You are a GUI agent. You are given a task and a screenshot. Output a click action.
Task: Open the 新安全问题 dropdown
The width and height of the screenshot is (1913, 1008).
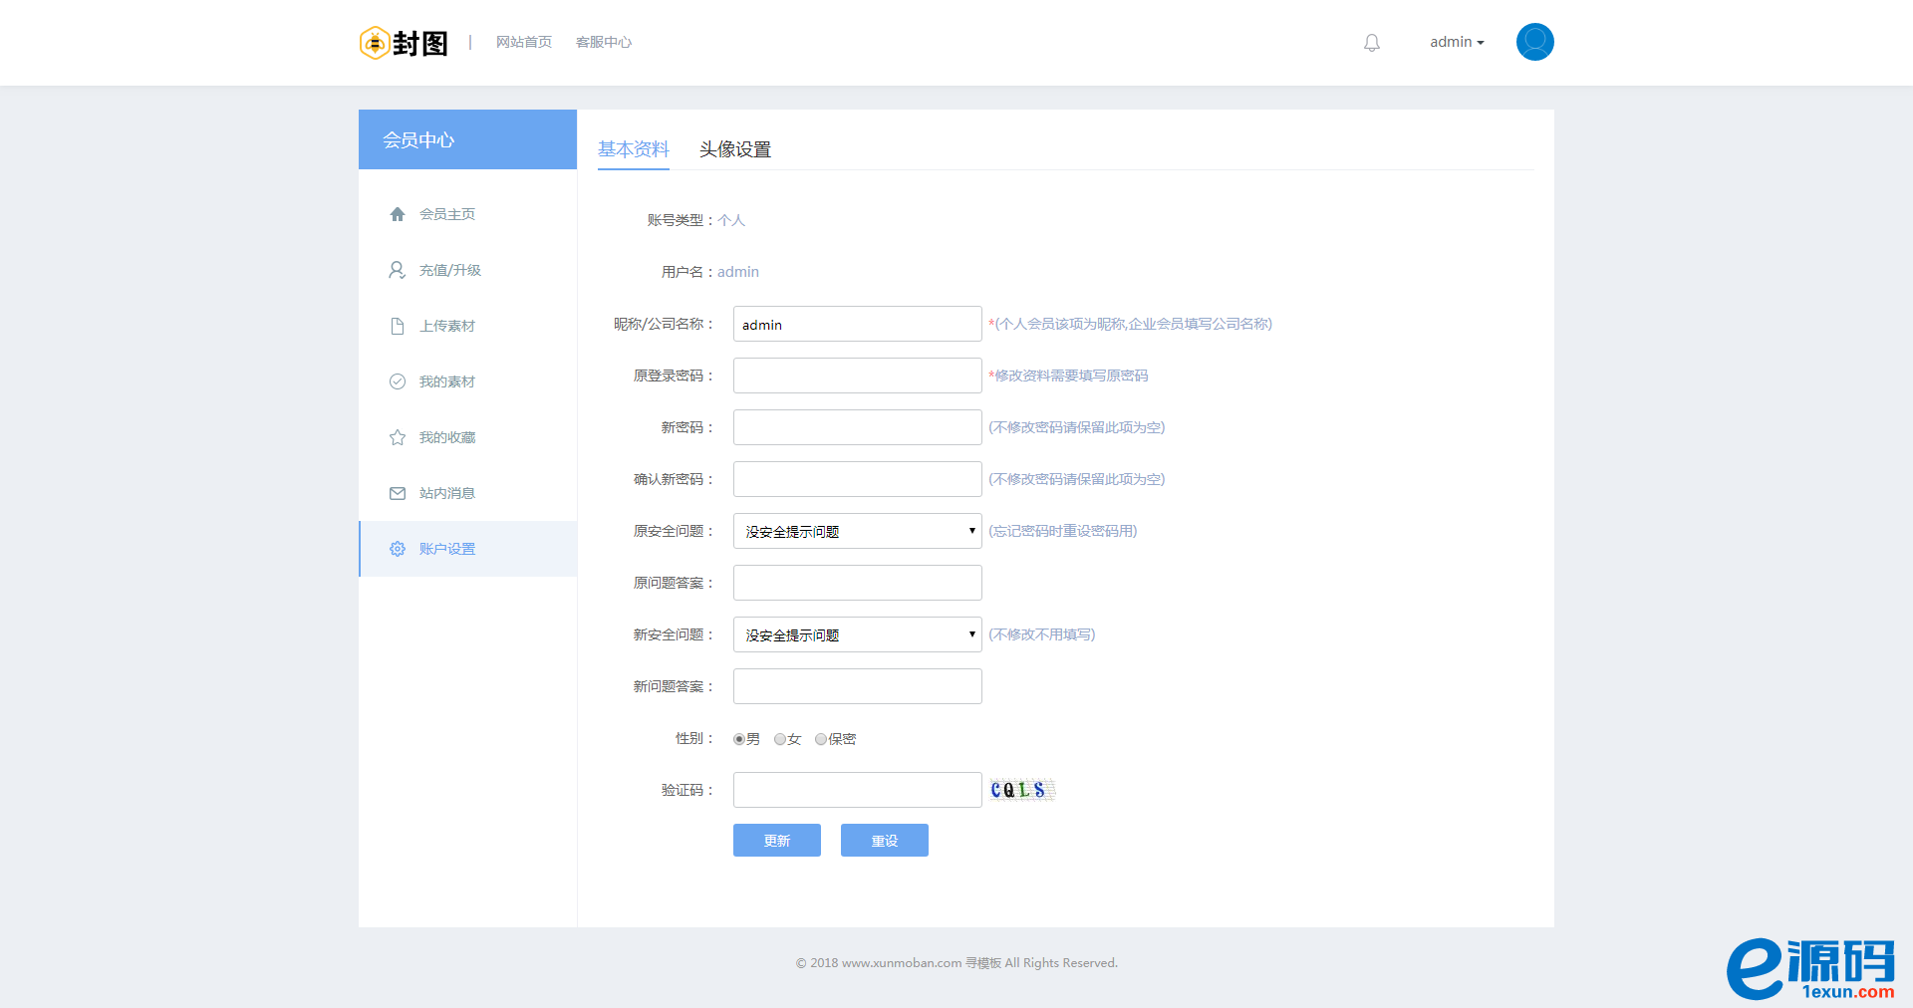857,634
